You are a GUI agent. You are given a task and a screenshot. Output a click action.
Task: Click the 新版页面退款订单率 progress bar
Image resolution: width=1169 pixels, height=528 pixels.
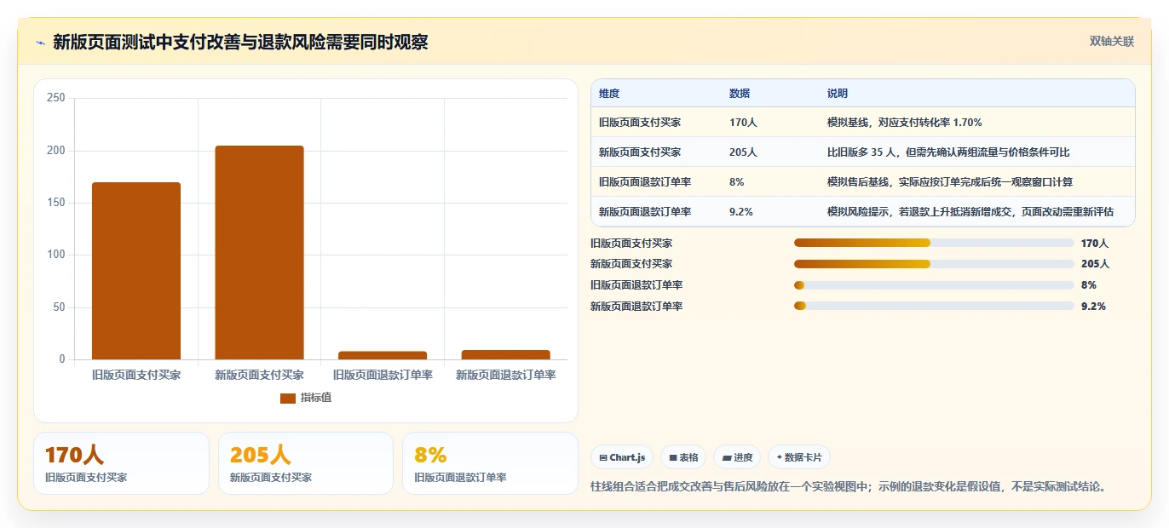(934, 306)
